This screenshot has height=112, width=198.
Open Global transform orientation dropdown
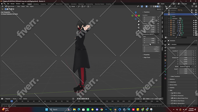[x=73, y=6]
